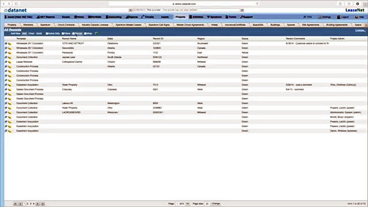Toggle the browser sidebar icon
The width and height of the screenshot is (368, 207).
pyautogui.click(x=17, y=4)
